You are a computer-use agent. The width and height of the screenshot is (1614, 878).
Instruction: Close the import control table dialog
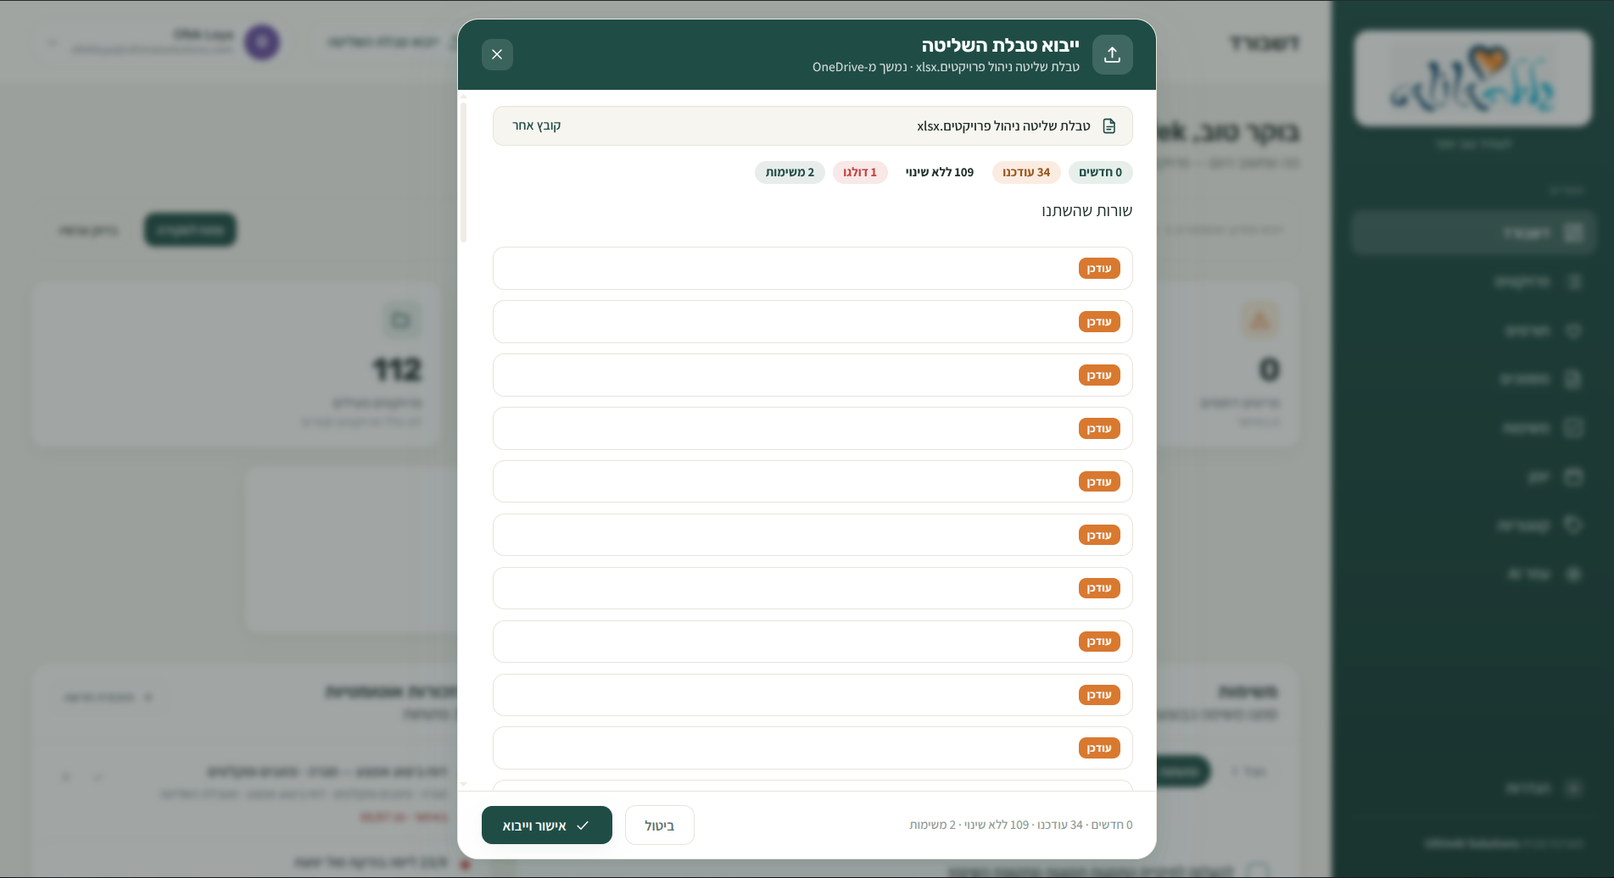pyautogui.click(x=497, y=54)
